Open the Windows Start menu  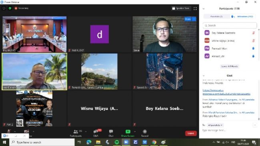(4, 142)
